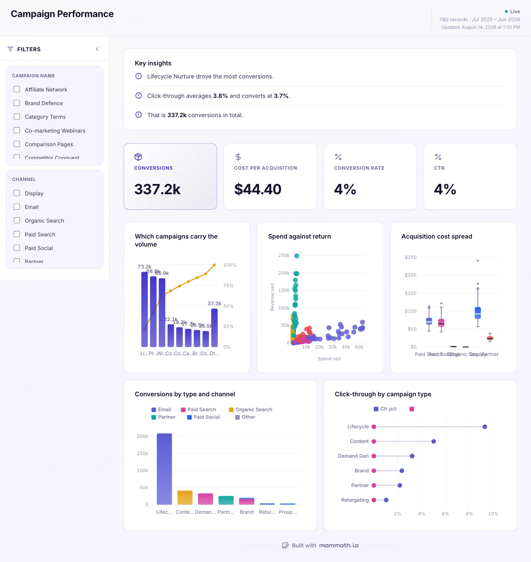Click the green Live status dot

506,11
